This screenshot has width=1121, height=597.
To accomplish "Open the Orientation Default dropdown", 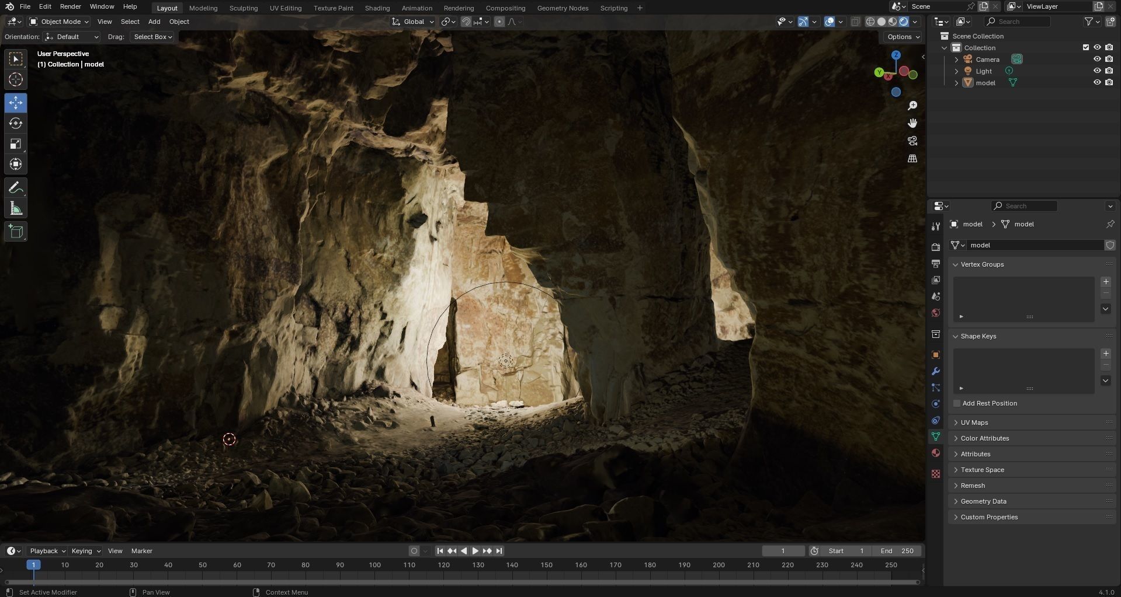I will pyautogui.click(x=72, y=37).
